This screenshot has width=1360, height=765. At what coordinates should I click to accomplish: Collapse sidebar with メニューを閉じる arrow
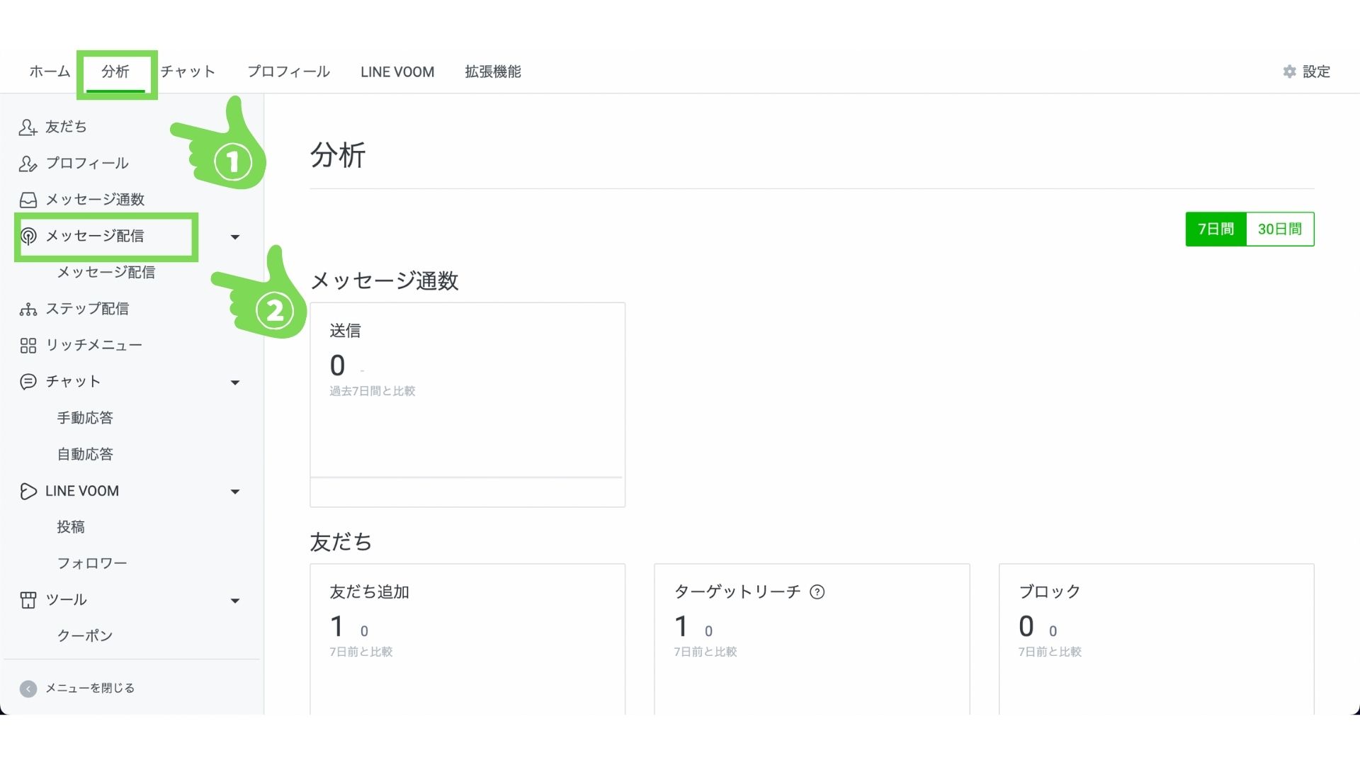28,688
